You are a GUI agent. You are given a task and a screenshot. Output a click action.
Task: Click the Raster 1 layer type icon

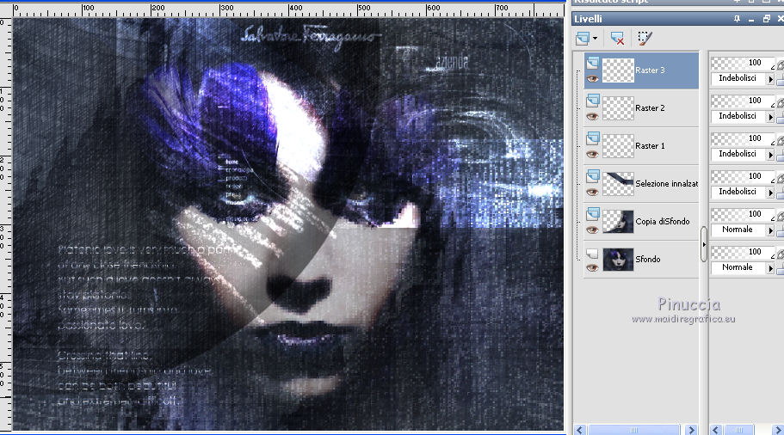592,138
